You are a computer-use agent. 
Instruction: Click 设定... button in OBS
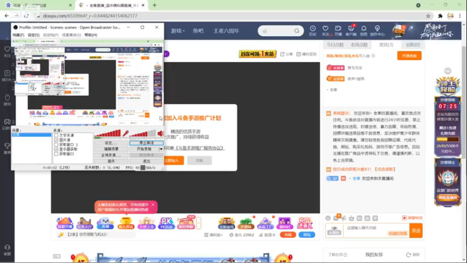tap(111, 143)
